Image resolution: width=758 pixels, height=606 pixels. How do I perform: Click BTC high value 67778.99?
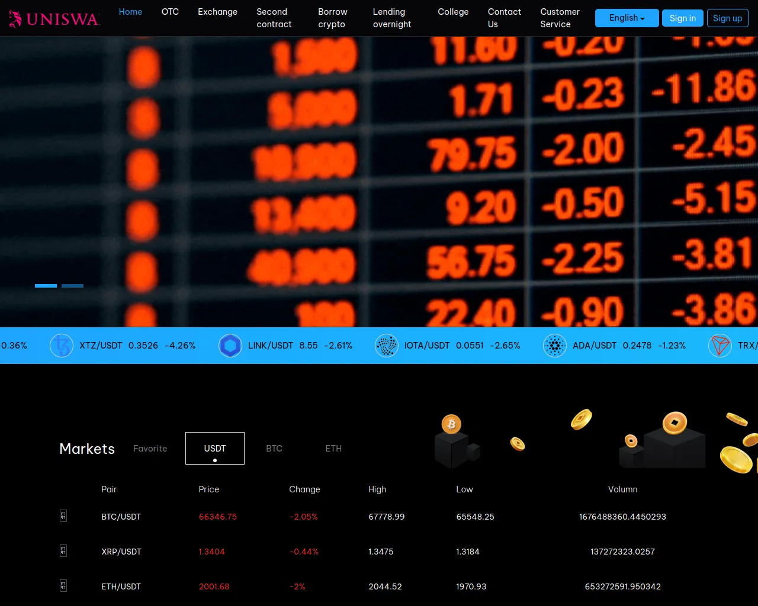point(387,517)
